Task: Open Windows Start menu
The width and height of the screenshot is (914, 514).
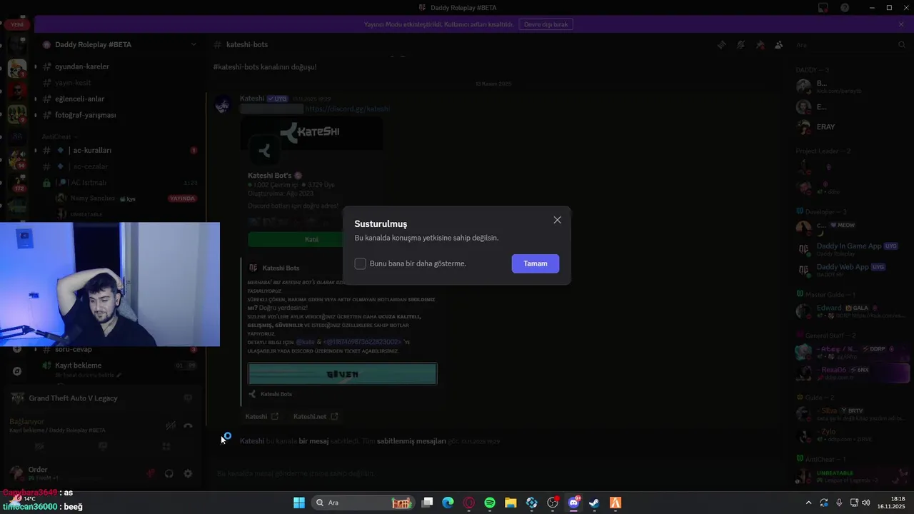Action: point(299,503)
